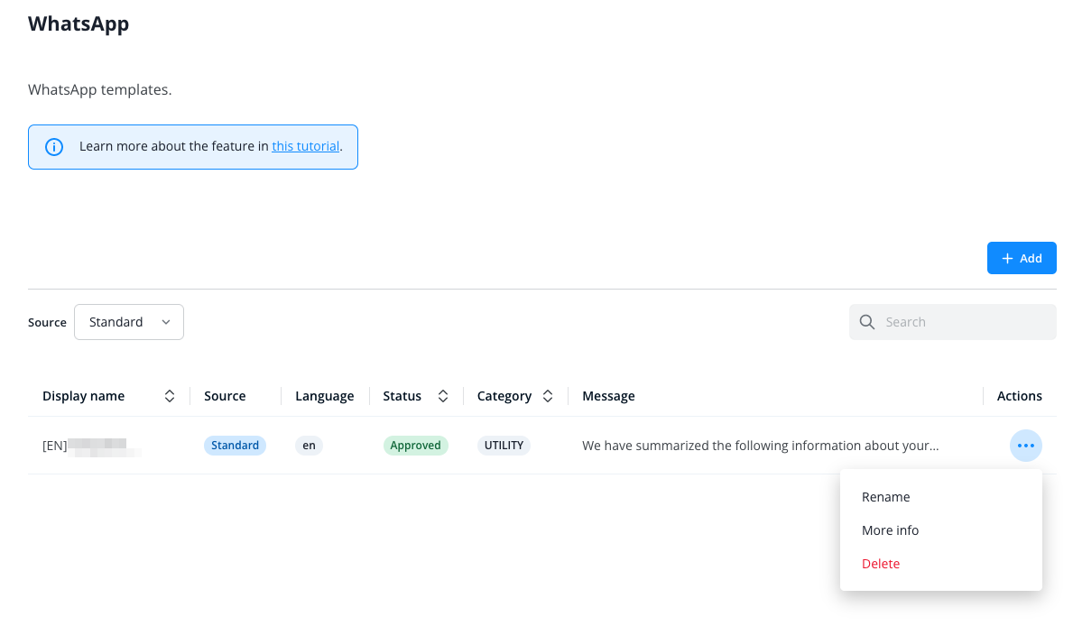
Task: Choose More info from the actions menu
Action: point(891,531)
